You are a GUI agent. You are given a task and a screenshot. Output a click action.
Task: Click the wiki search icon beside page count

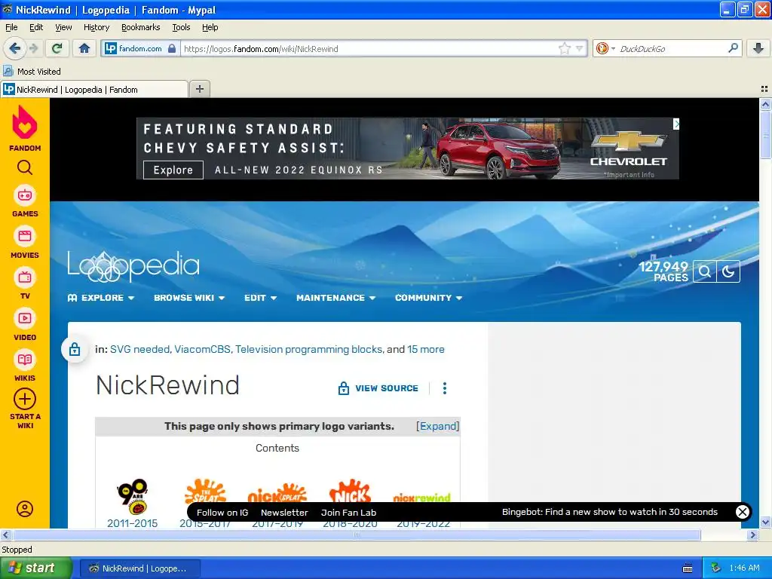705,271
